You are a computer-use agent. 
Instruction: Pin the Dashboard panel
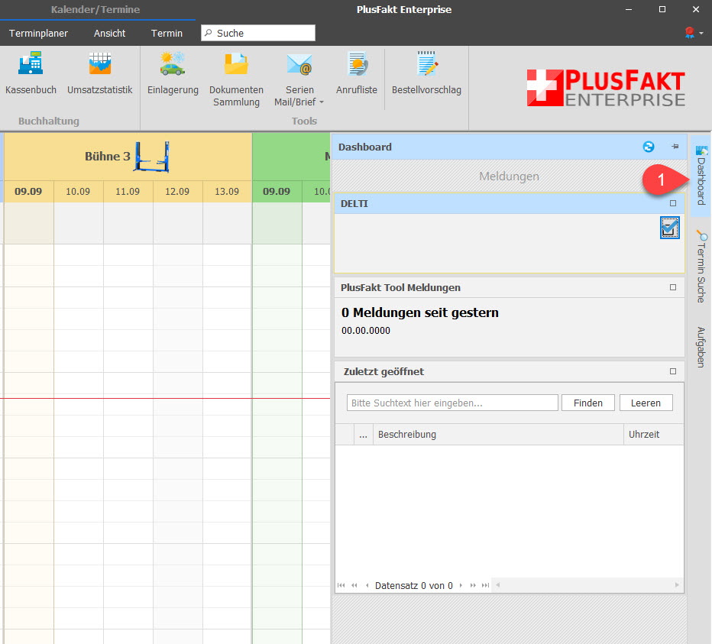point(675,147)
